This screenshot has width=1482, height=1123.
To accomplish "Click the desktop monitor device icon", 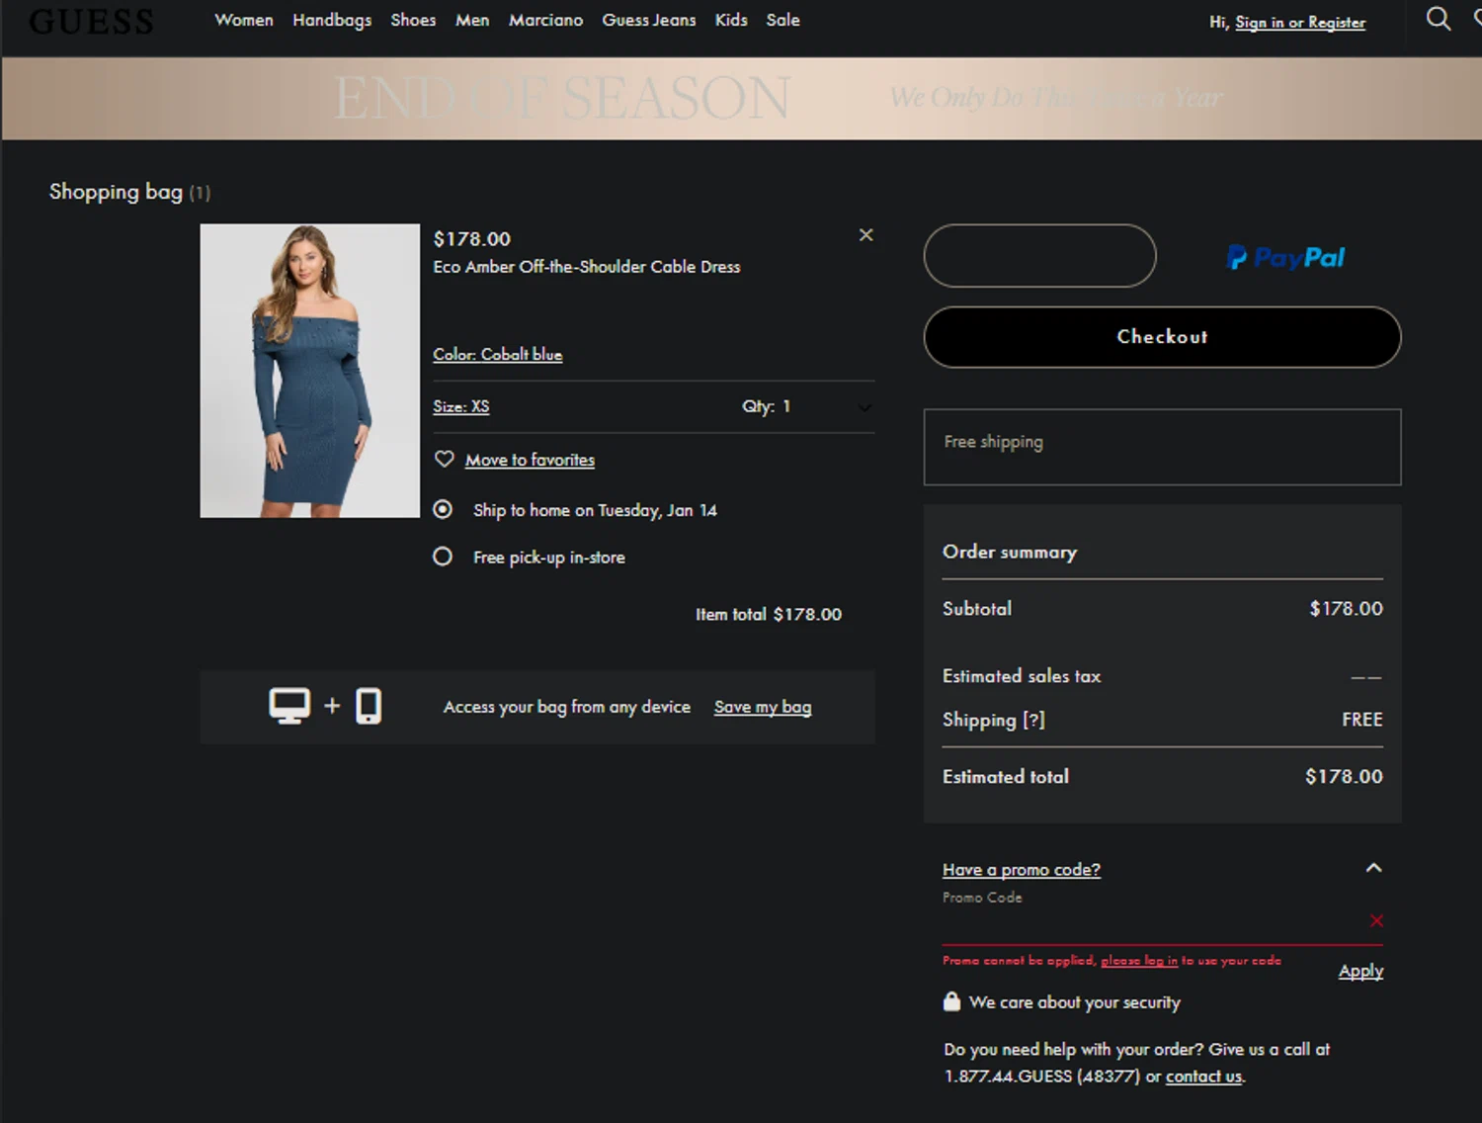I will (x=289, y=706).
